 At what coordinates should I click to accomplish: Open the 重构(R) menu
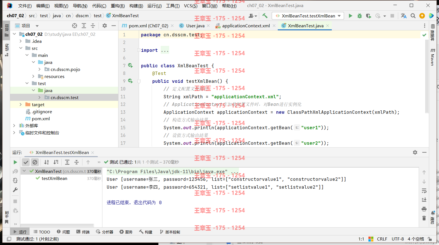click(x=118, y=6)
